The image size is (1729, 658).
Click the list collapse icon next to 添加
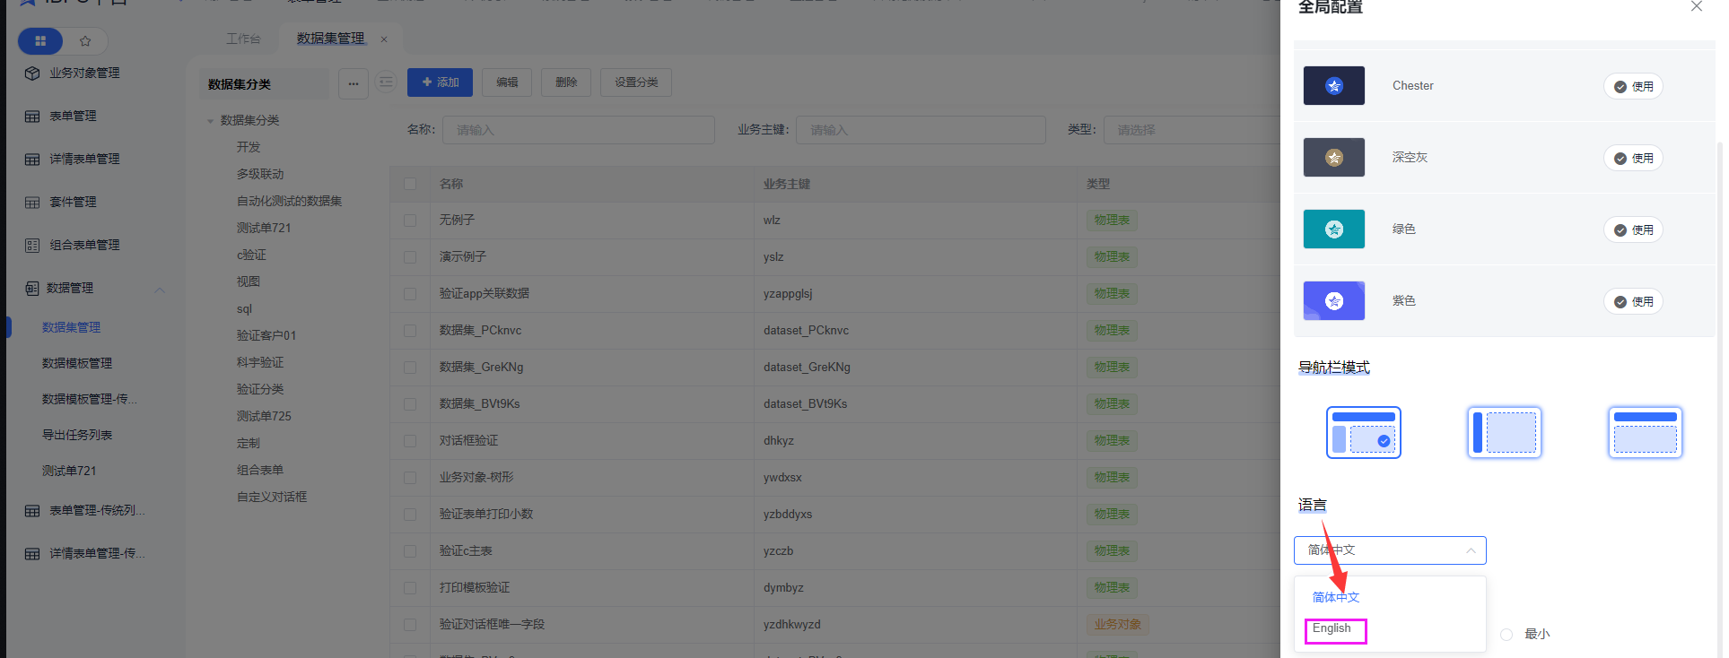(x=386, y=82)
